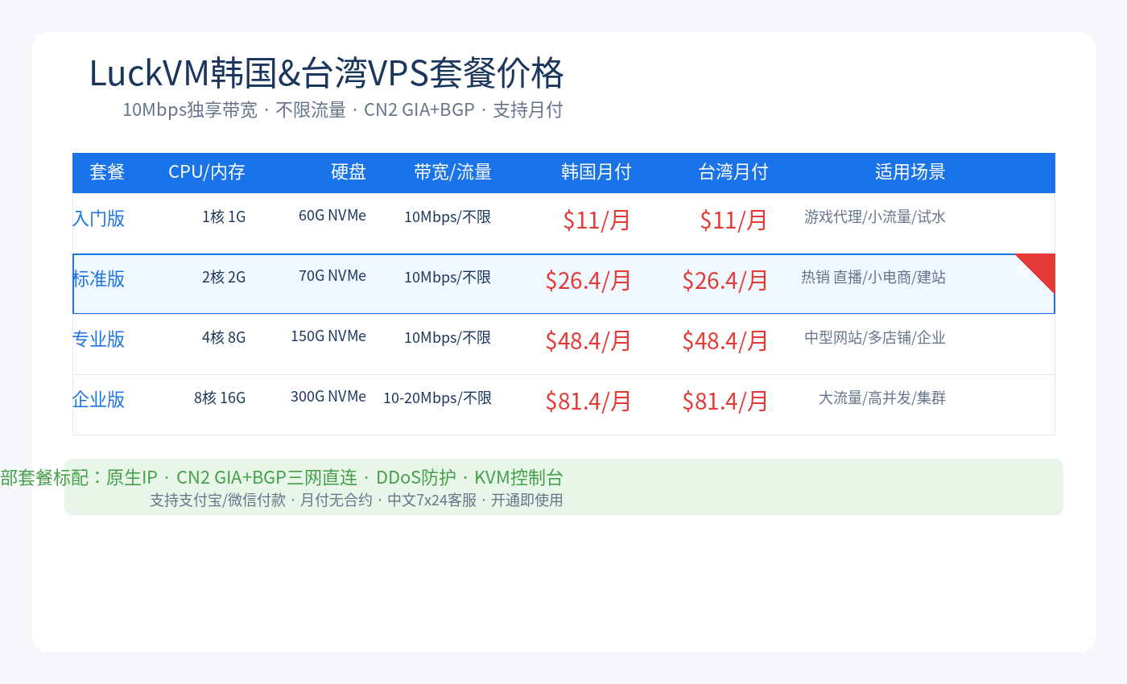This screenshot has width=1127, height=684.
Task: Click the "300G NVMe" disk cell
Action: coord(328,397)
